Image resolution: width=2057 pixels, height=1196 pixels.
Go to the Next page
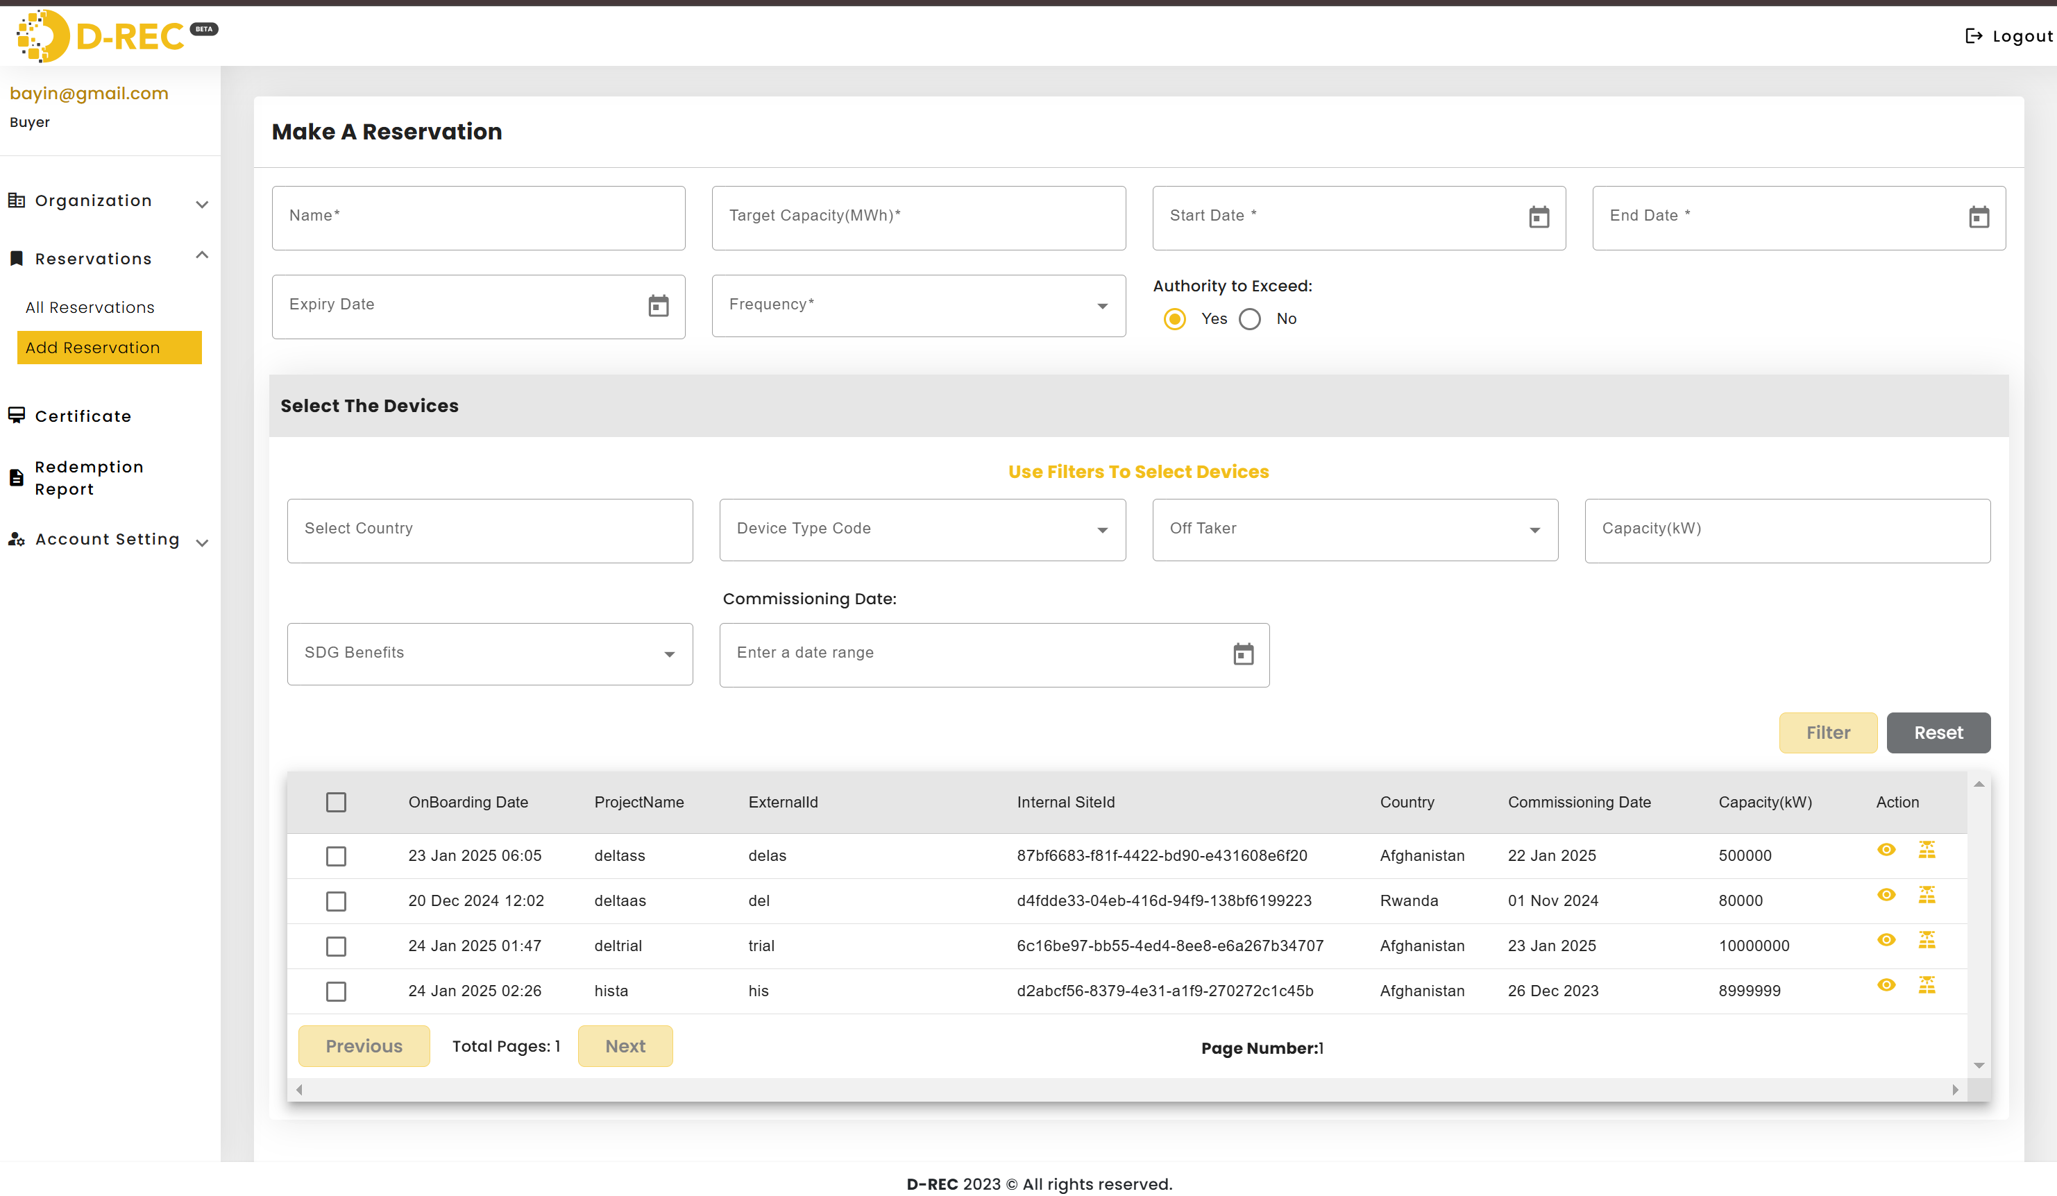pos(625,1046)
